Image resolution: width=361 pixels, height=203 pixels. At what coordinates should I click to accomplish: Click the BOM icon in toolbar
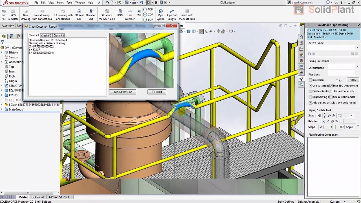coord(120,11)
